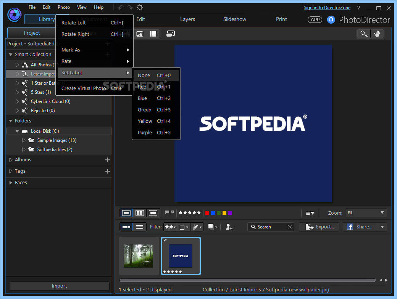Click the PhotoDirector logo icon
Screen dimensions: 397x299
(x=15, y=15)
